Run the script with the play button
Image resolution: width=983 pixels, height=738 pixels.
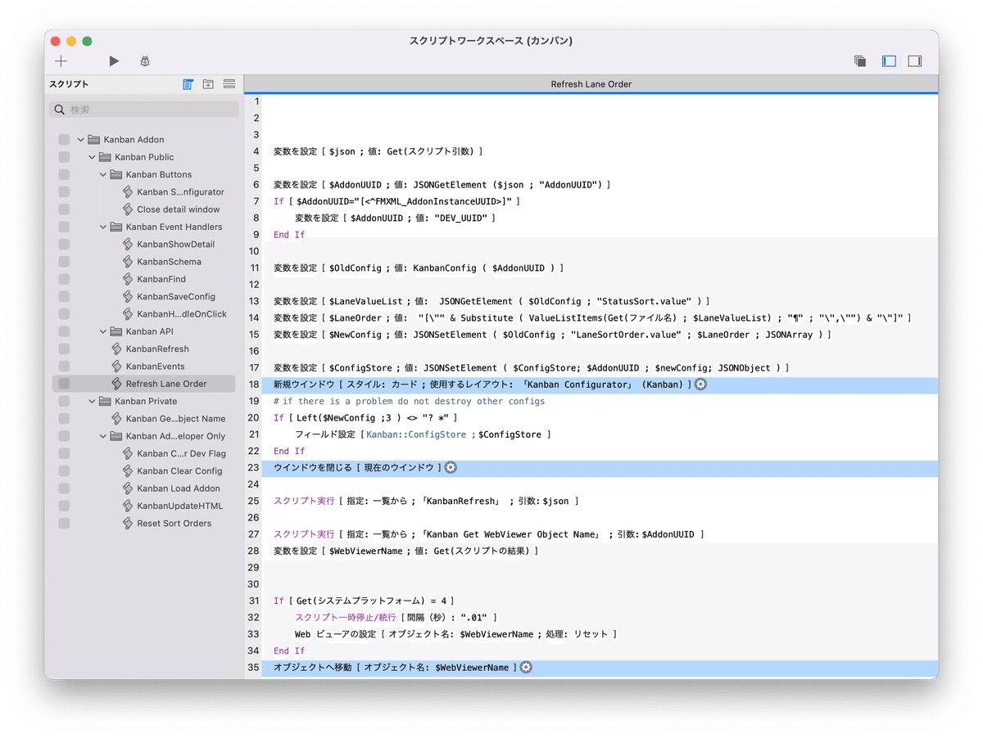113,61
